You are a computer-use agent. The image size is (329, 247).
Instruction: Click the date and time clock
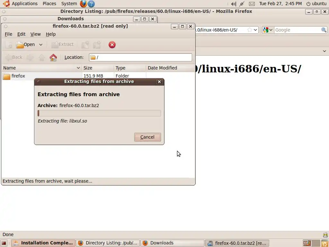click(280, 4)
